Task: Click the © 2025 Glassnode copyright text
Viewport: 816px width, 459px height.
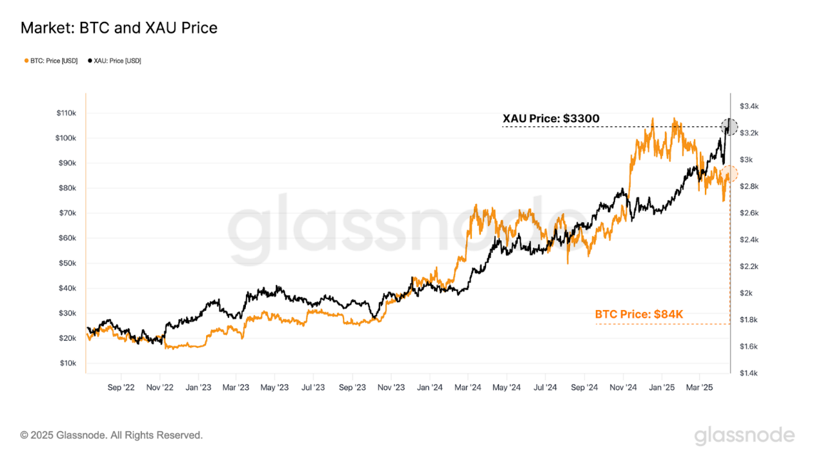Action: tap(112, 435)
